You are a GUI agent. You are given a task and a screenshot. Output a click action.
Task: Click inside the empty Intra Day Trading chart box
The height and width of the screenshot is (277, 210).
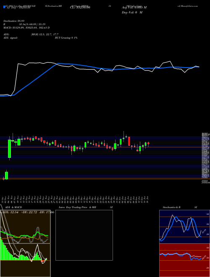[84, 235]
